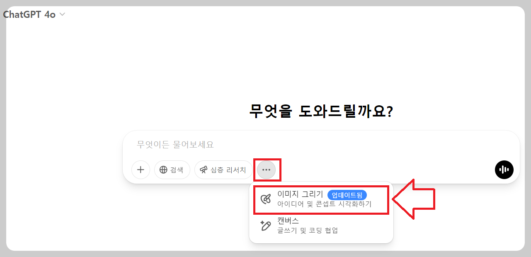531x257 pixels.
Task: Click the paint palette icon beside 이미지 그리기
Action: [x=266, y=199]
